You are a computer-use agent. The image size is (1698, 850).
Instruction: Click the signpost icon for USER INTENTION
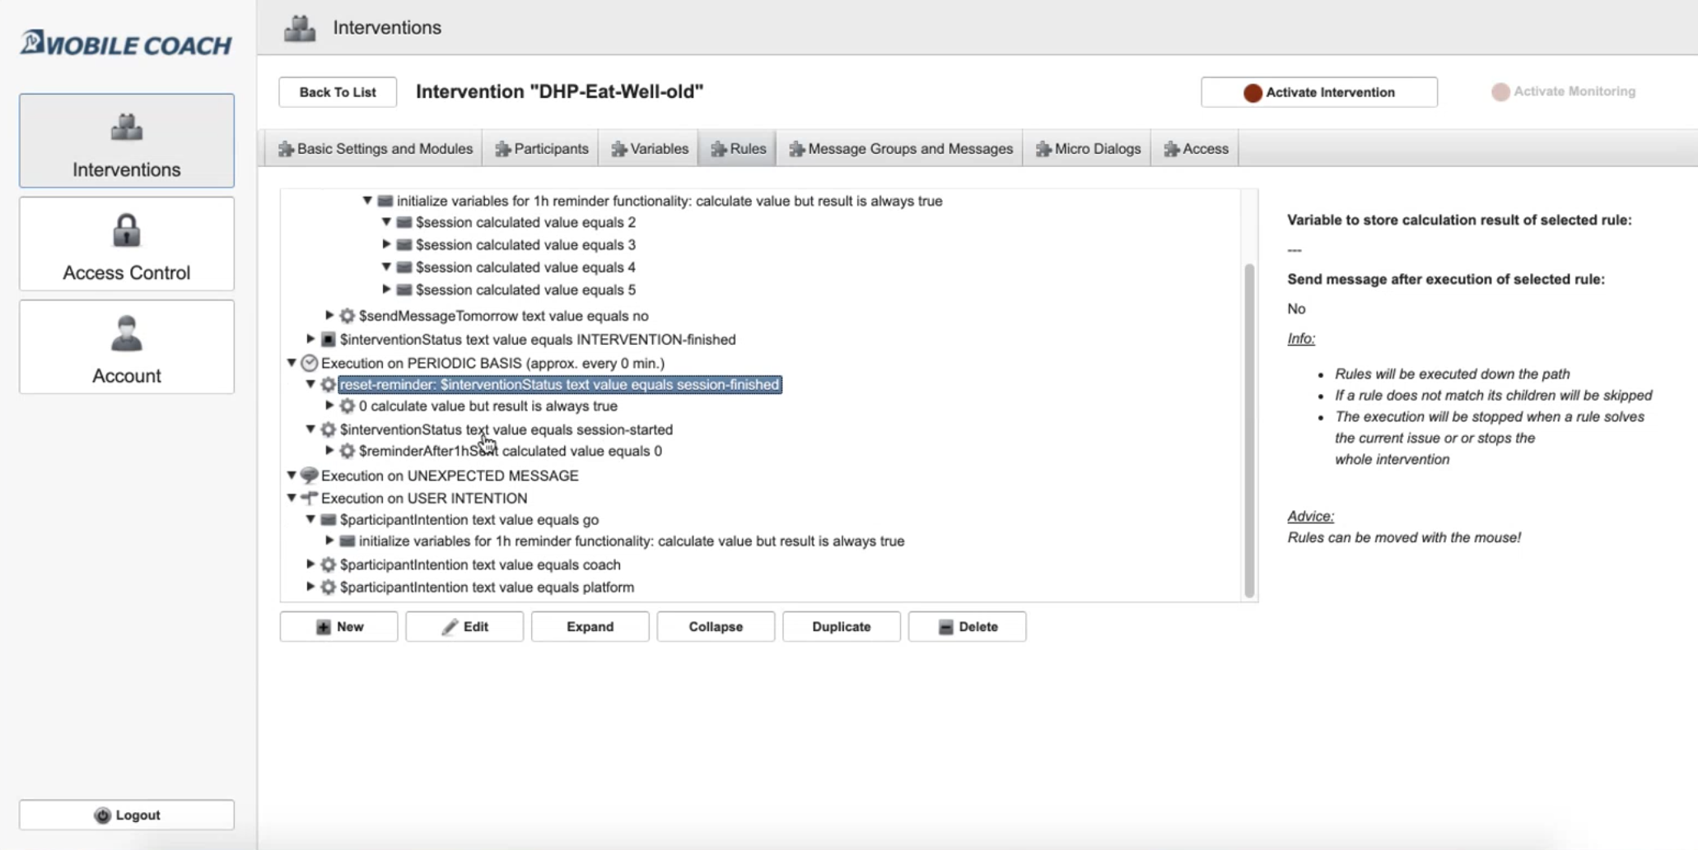[x=310, y=498]
